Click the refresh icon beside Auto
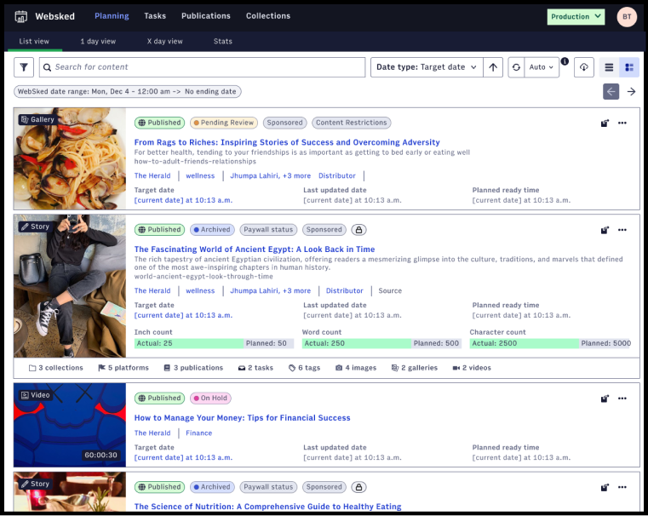This screenshot has height=516, width=648. pyautogui.click(x=516, y=67)
